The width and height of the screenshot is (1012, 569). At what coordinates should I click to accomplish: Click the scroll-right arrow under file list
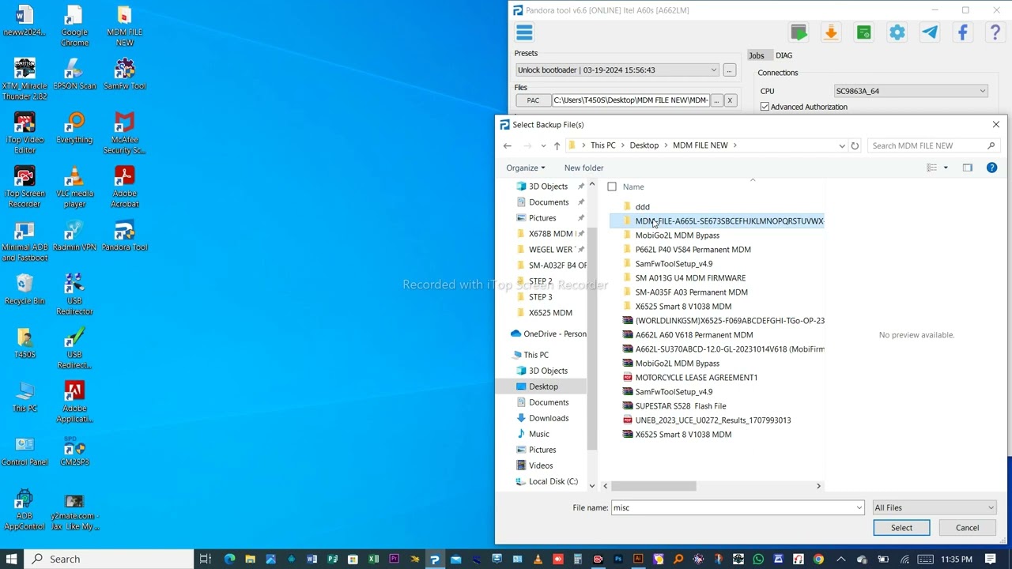[818, 486]
